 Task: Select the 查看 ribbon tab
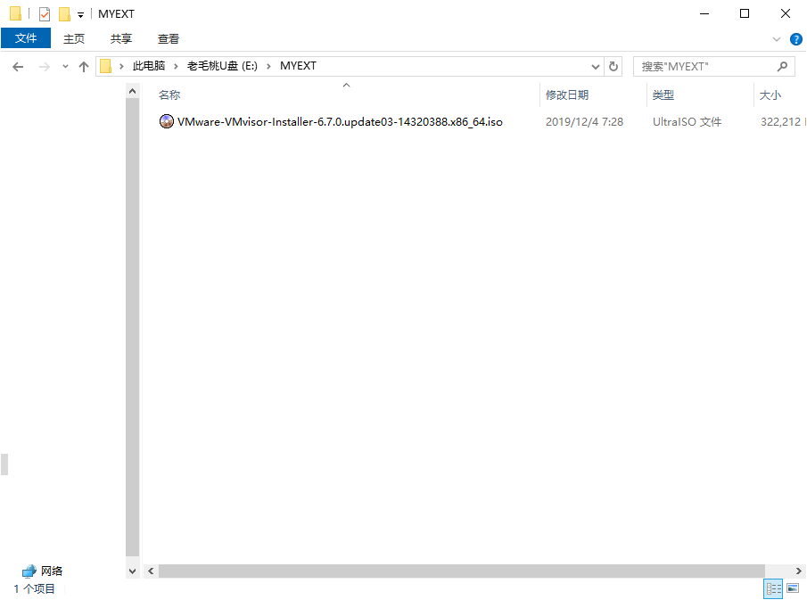[x=169, y=38]
